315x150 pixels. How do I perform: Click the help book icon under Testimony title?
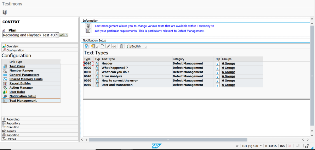(x=5, y=12)
